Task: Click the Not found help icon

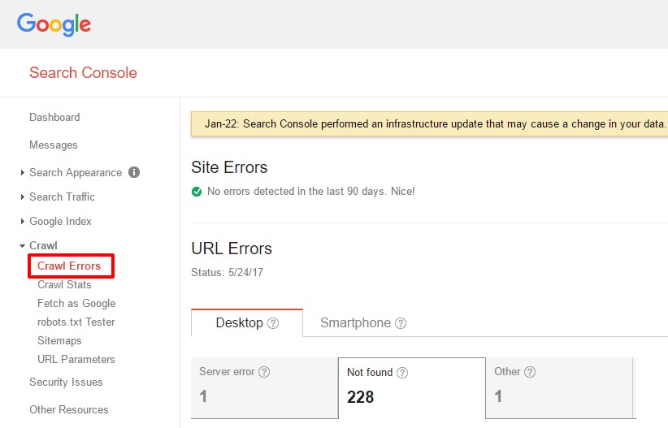Action: click(x=402, y=373)
